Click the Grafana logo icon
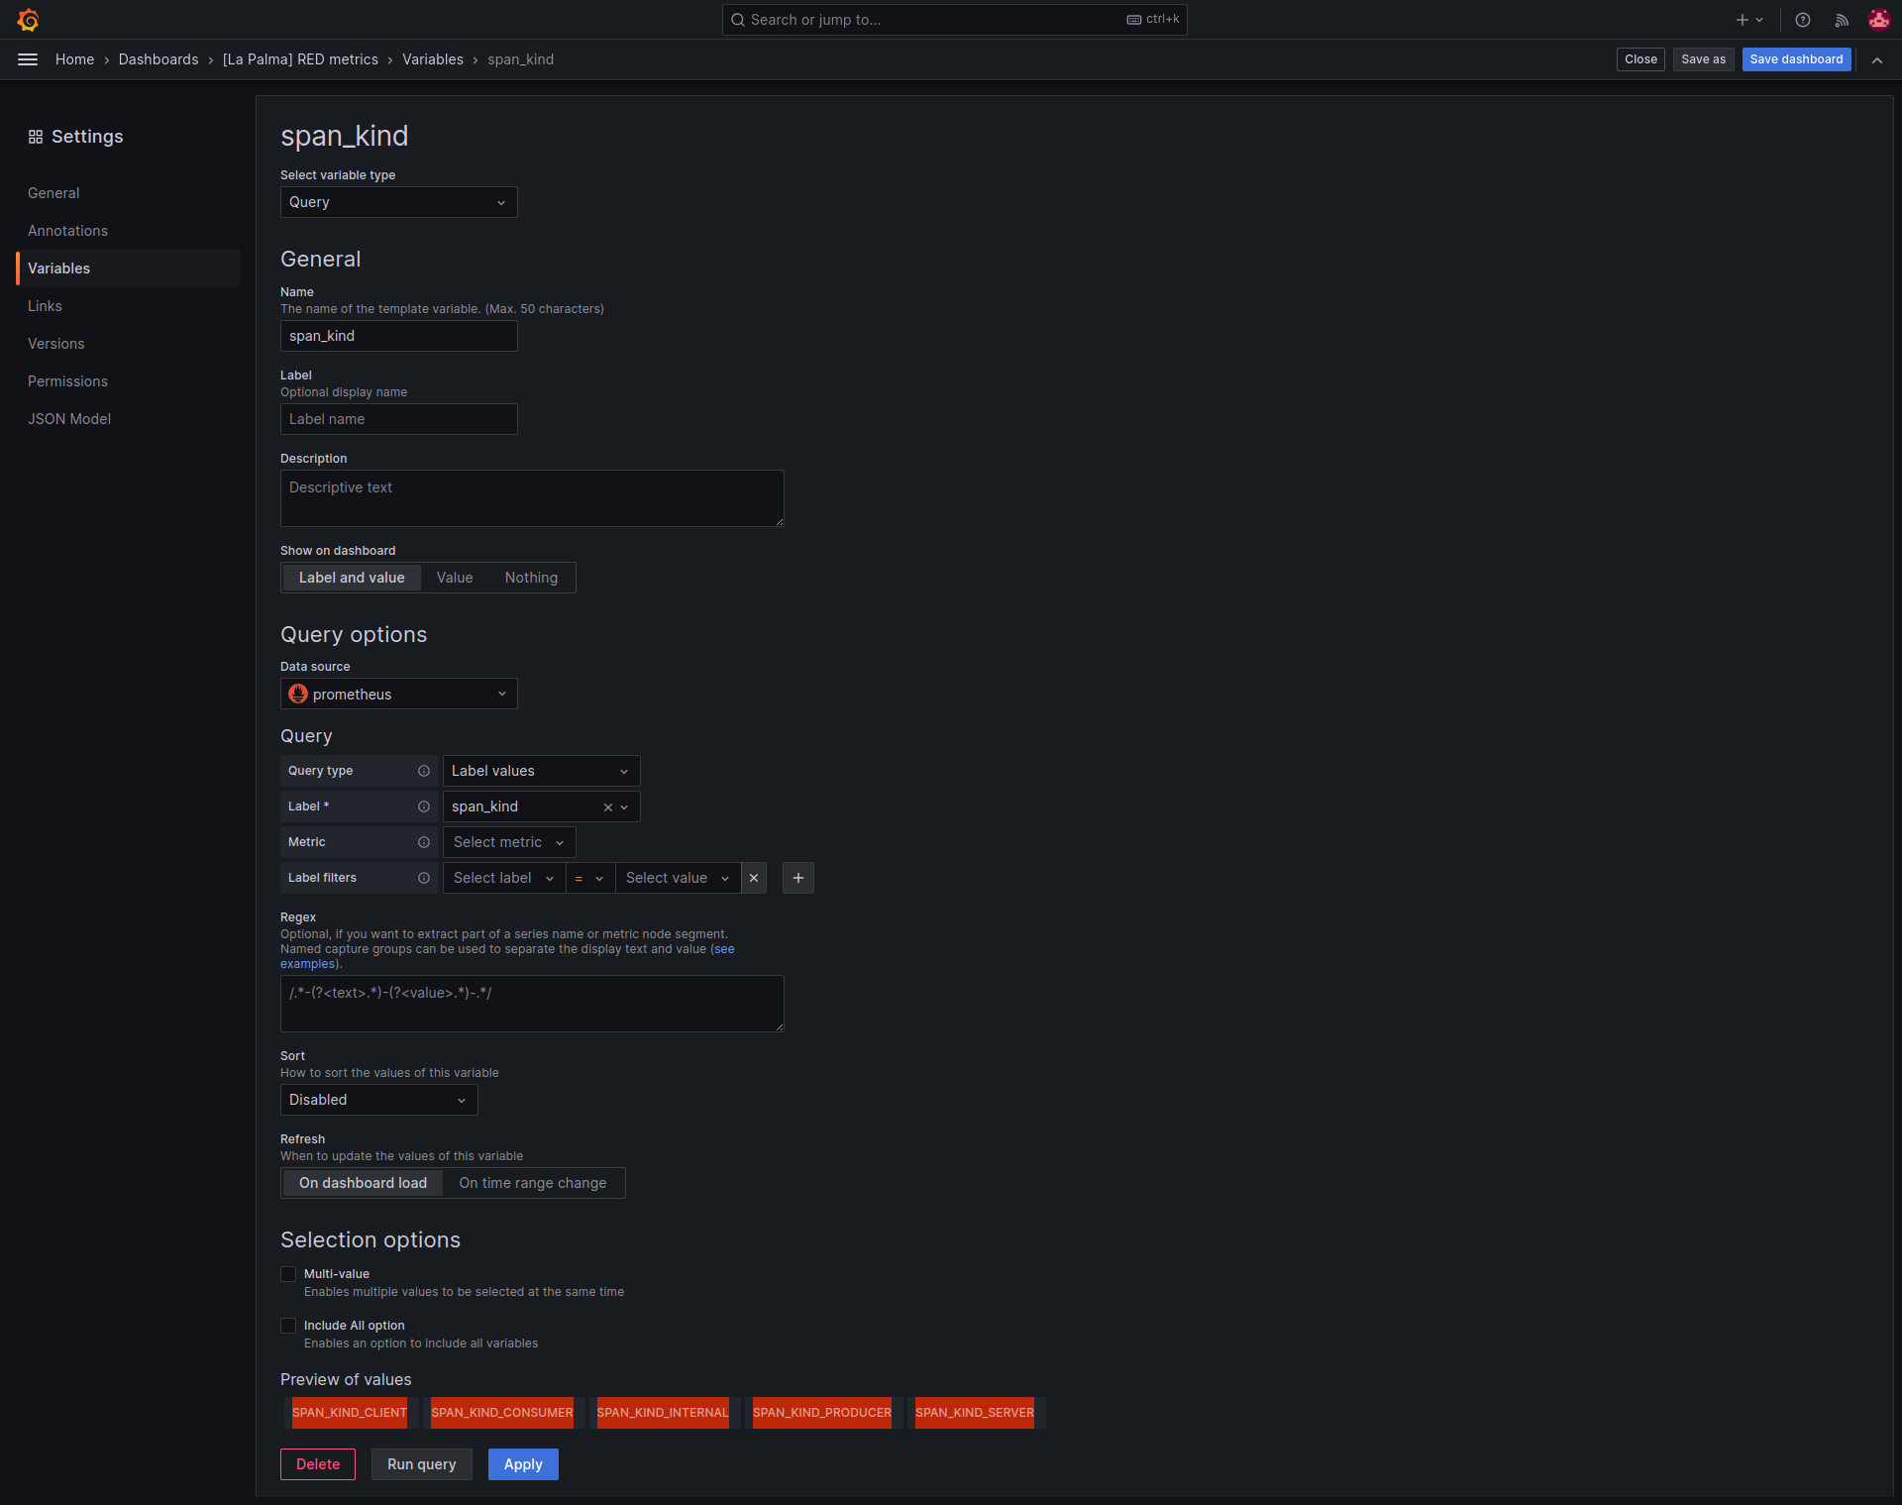The image size is (1902, 1505). (x=28, y=20)
